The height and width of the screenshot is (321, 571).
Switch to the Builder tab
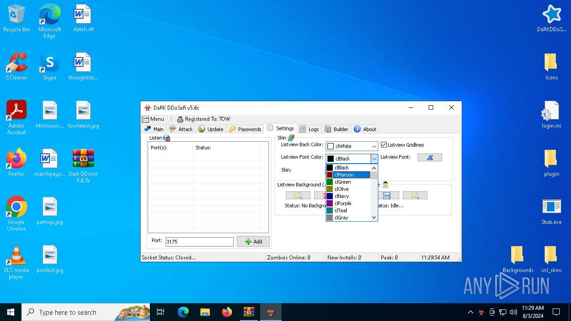coord(336,129)
